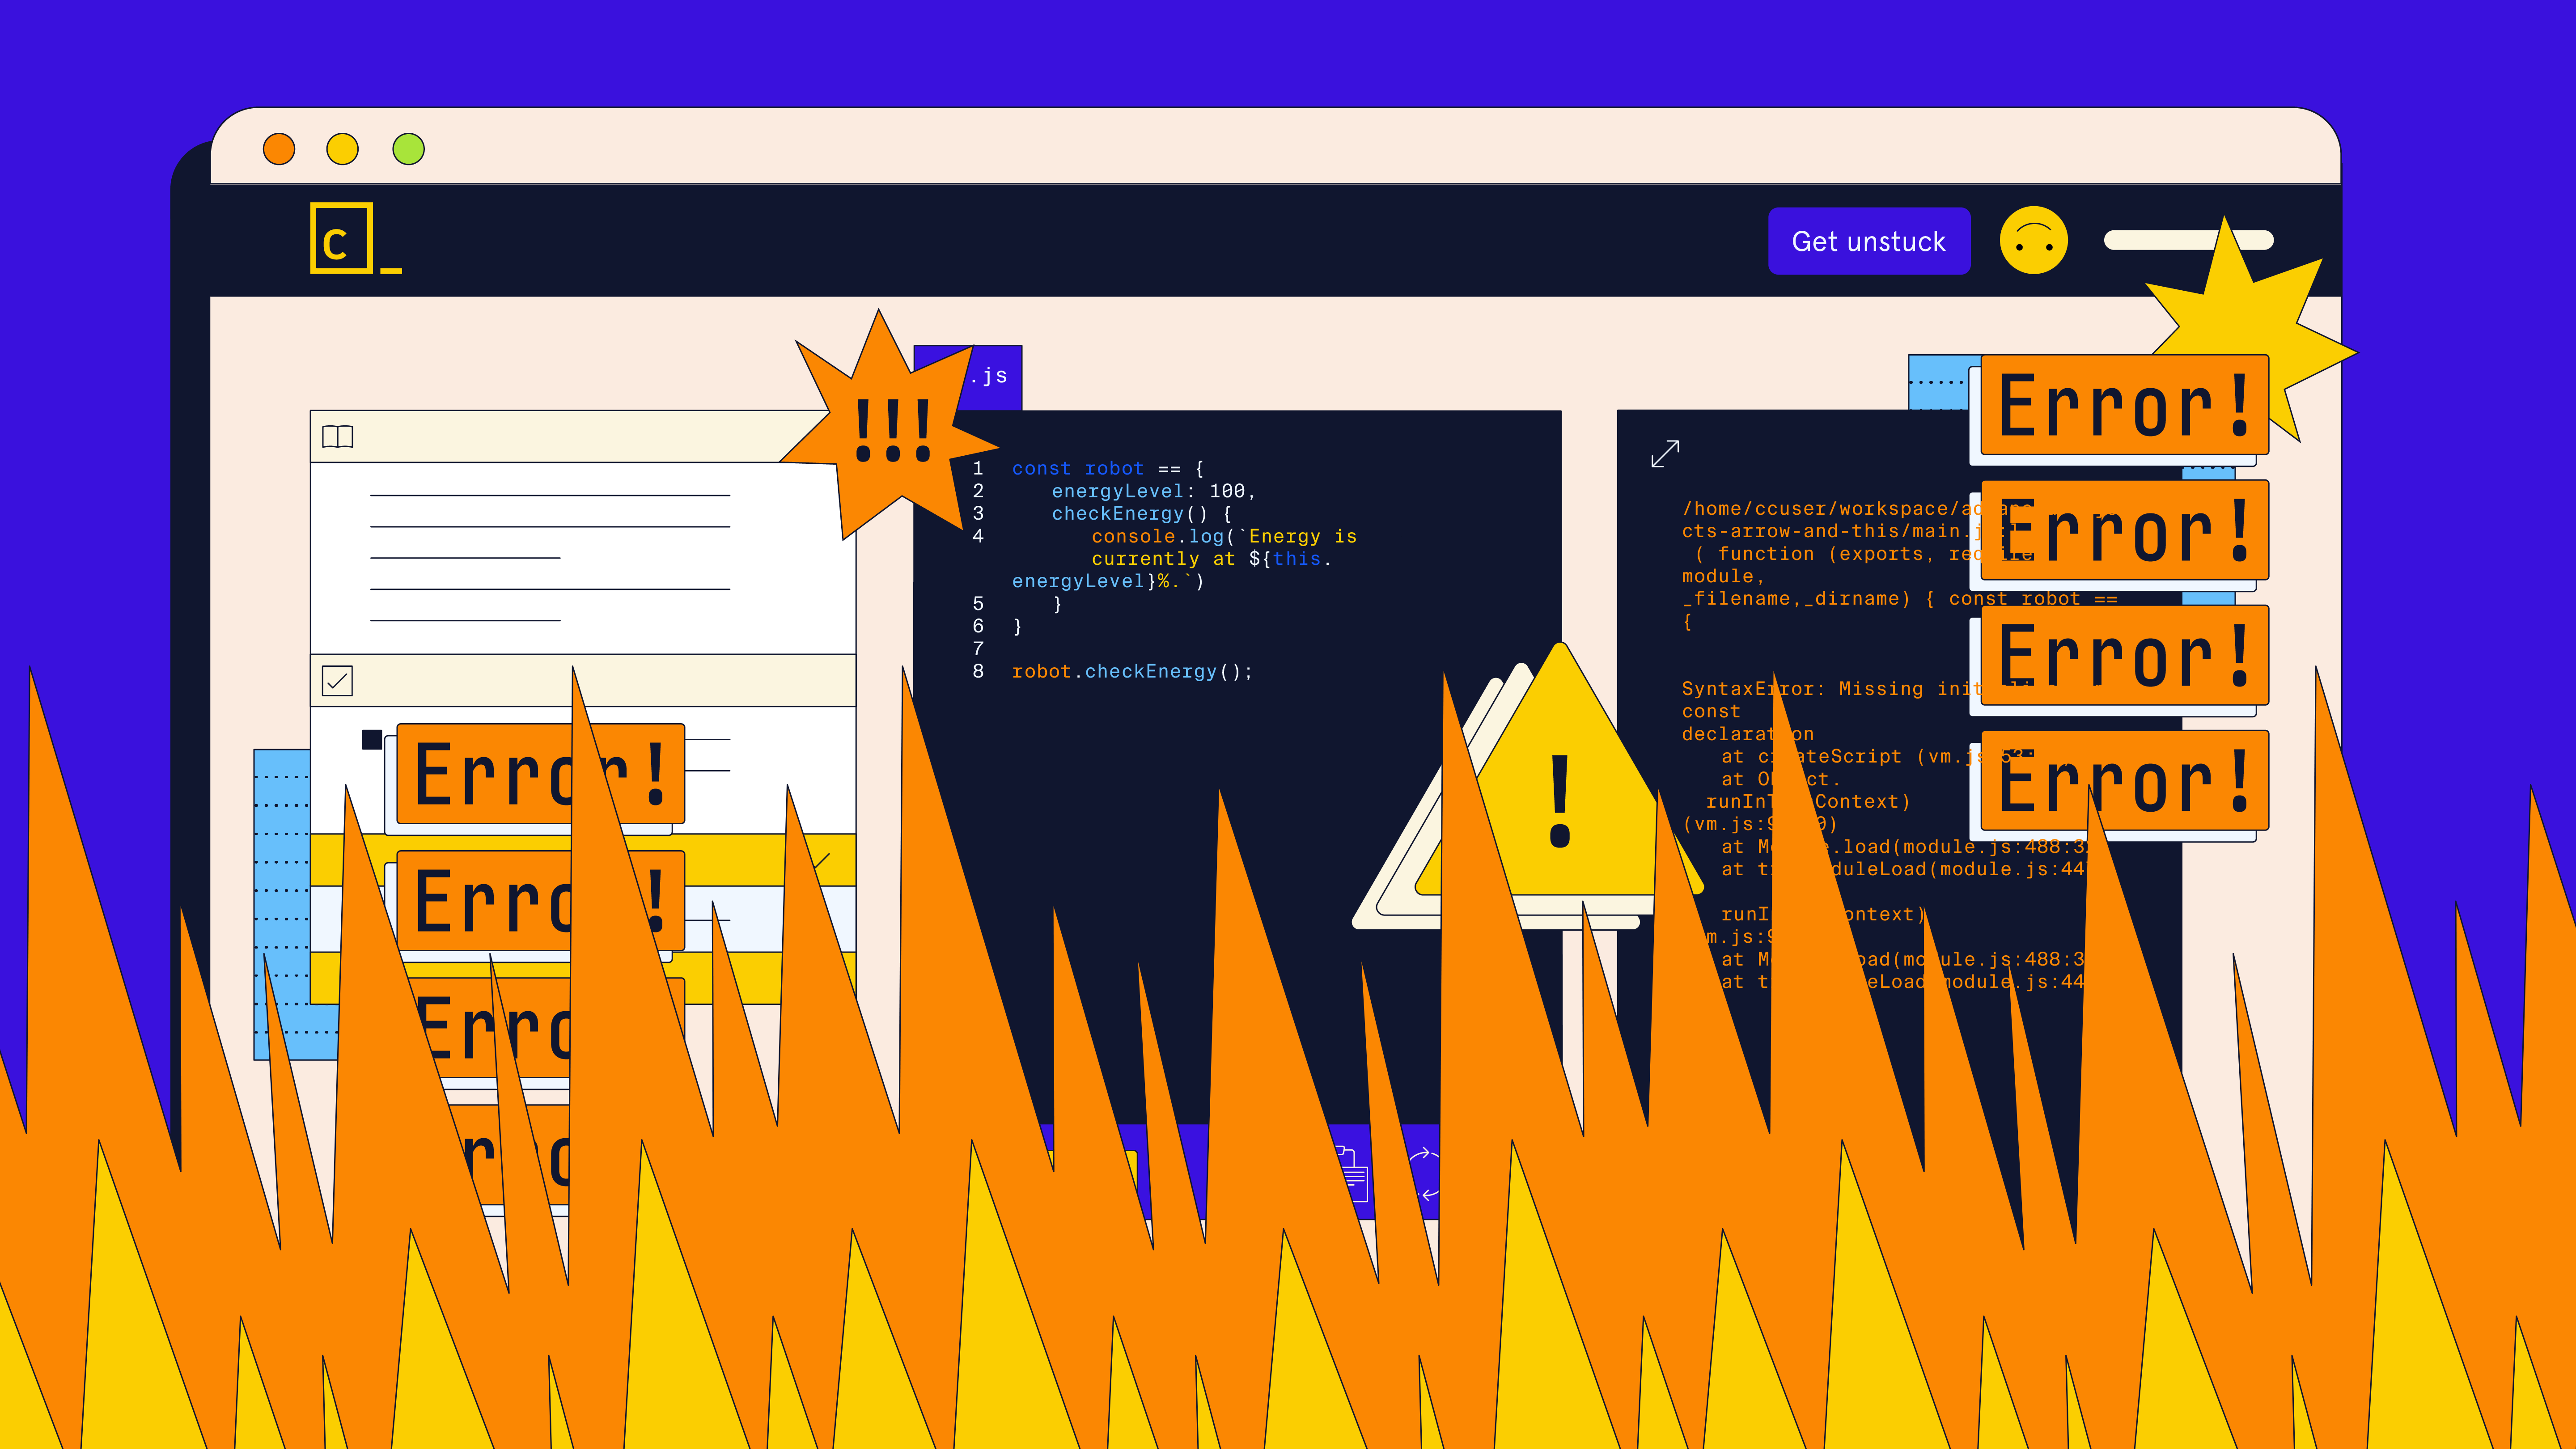Toggle the checked checkbox in the lesson checklist
This screenshot has height=1449, width=2576.
coord(338,681)
